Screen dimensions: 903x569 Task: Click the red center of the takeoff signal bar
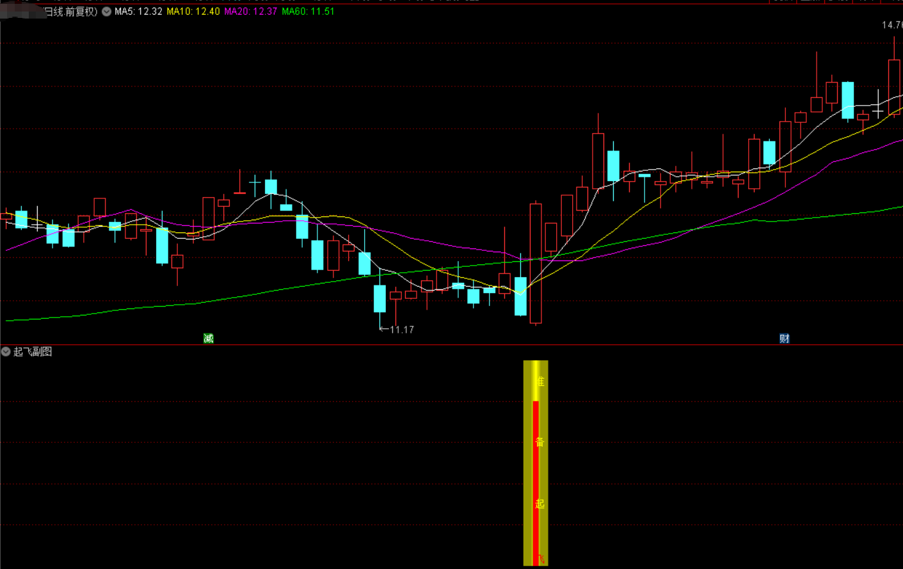click(536, 483)
